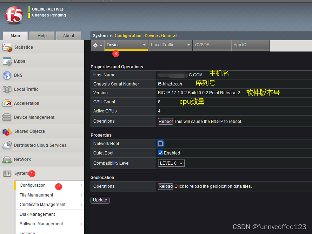Image resolution: width=312 pixels, height=234 pixels.
Task: Click the CPU Count row label
Action: tap(104, 102)
